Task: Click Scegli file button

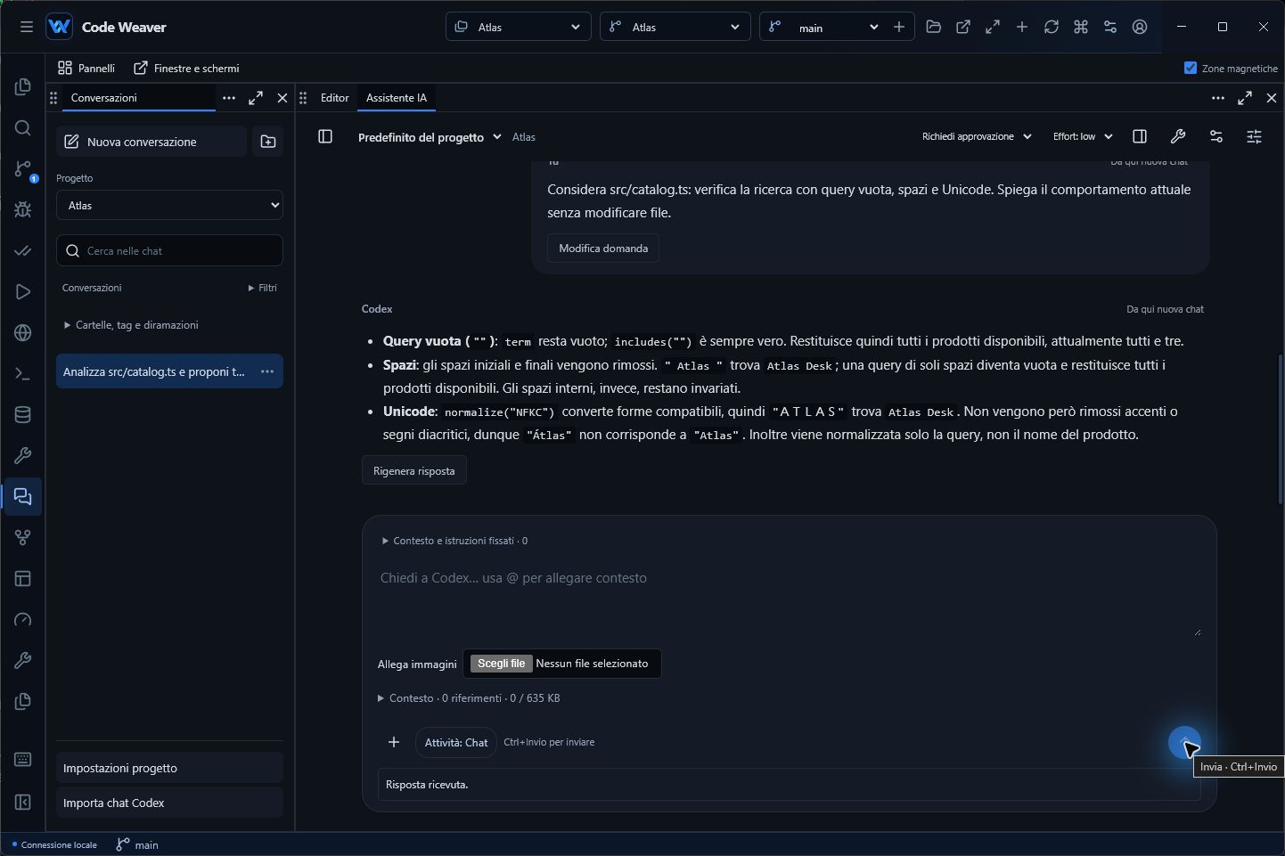Action: 501,664
